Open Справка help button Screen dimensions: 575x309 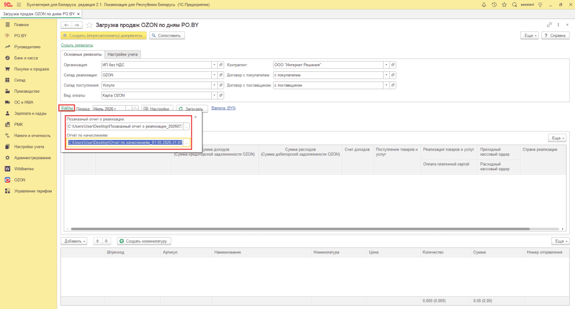[555, 35]
